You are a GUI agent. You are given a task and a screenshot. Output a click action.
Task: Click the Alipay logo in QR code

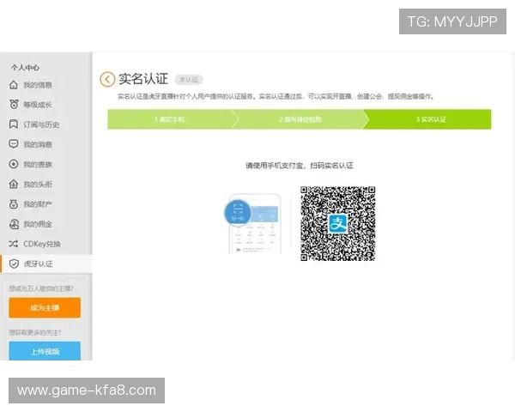337,224
